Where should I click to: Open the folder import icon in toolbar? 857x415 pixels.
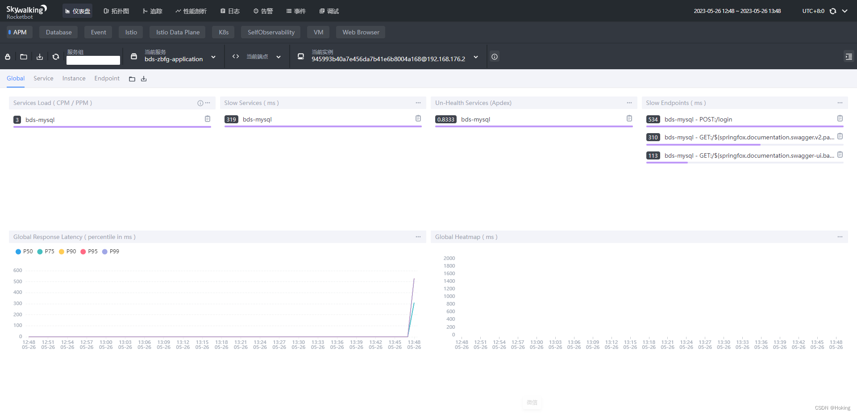(24, 57)
